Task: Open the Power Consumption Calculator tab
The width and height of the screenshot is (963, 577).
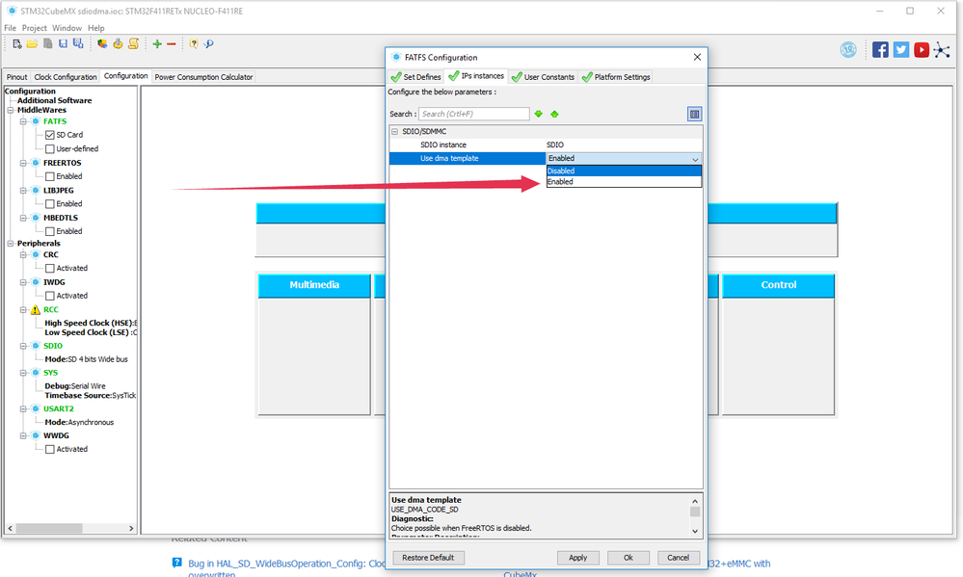Action: (203, 77)
